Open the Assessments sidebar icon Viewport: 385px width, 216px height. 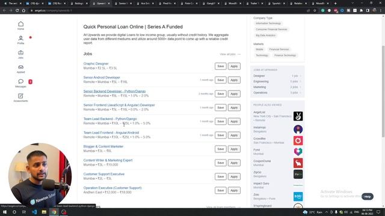(20, 96)
